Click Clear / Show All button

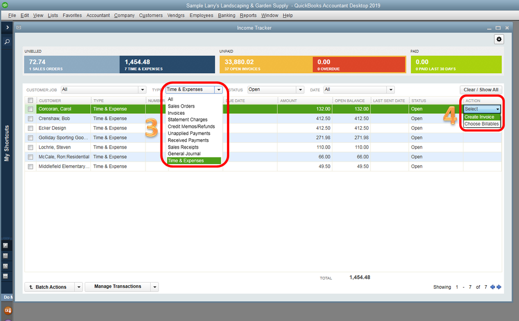pyautogui.click(x=481, y=90)
